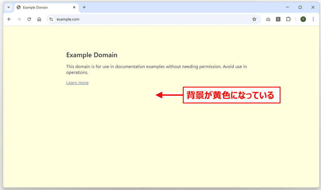Open the tab search dropdown chevron
Screen dimensions: 321x190
[8, 7]
